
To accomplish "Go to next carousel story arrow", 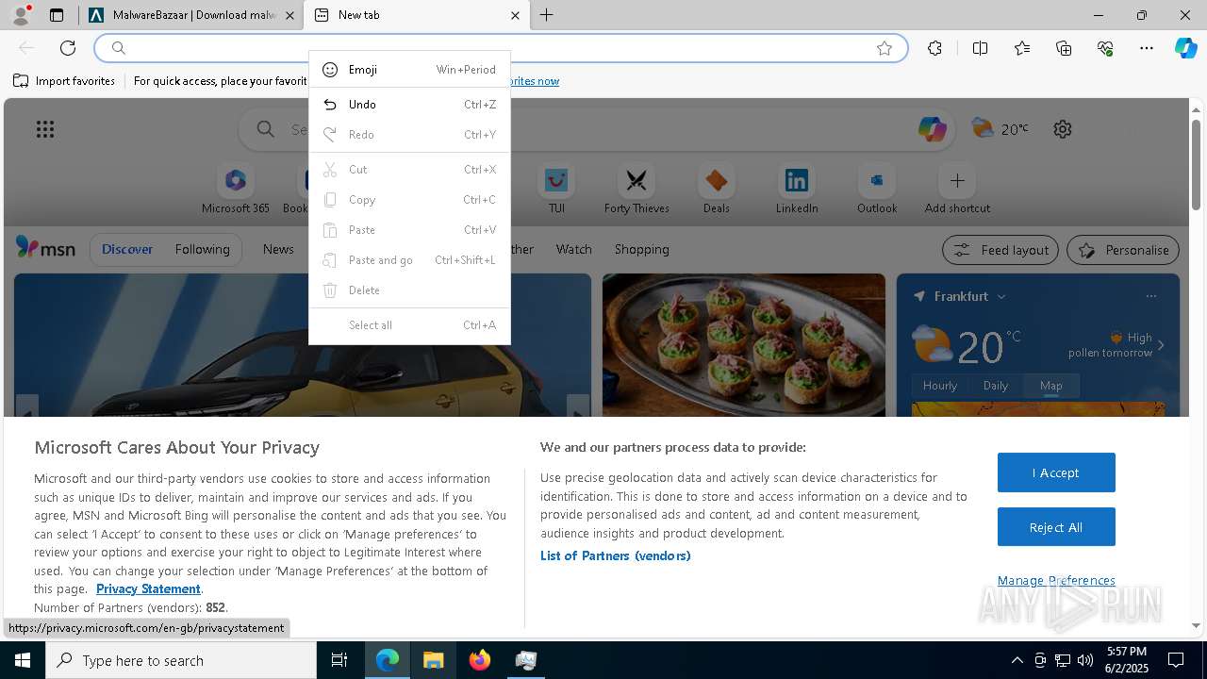I will tap(578, 407).
